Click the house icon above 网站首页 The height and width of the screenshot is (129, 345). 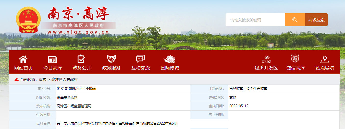pos(23,59)
